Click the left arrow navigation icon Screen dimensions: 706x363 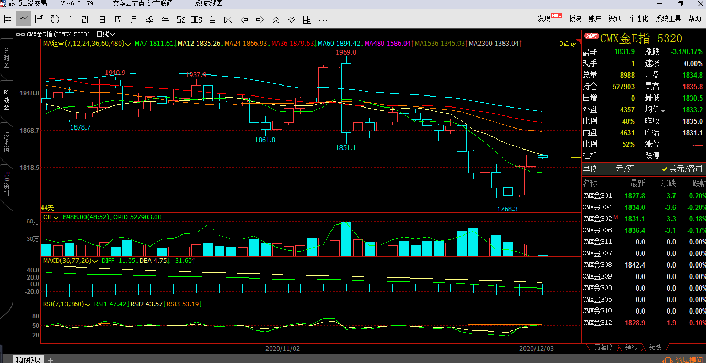tap(244, 19)
